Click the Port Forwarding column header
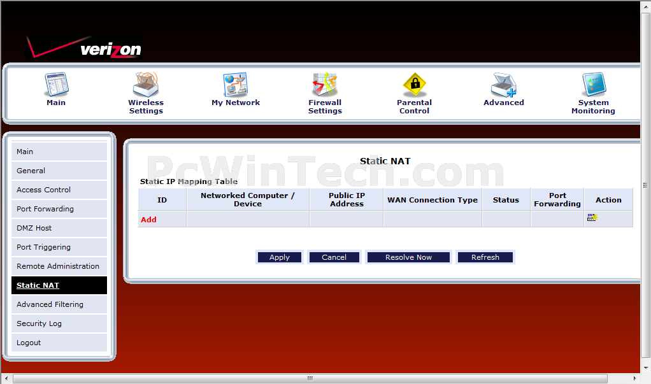 click(557, 200)
